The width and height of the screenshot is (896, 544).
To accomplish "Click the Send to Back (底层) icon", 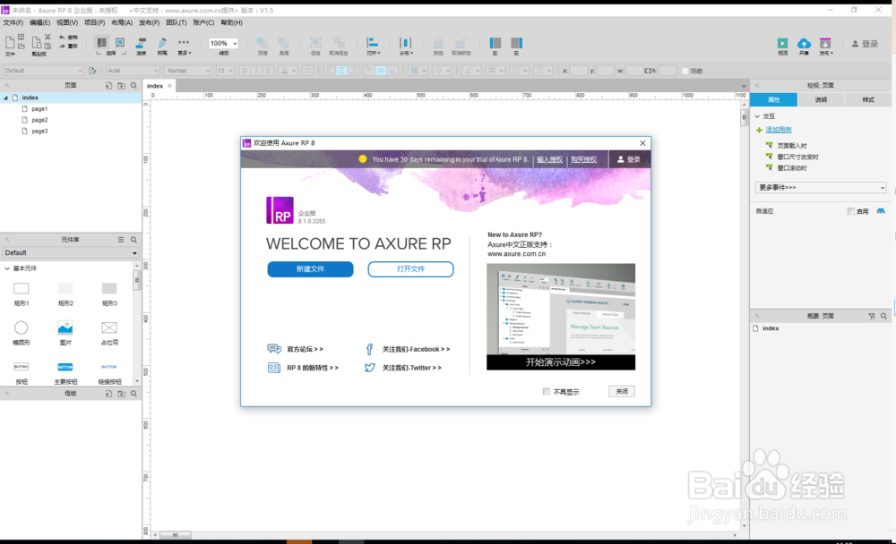I will coord(283,43).
